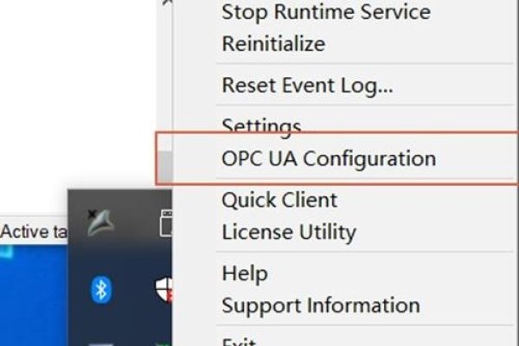Open License Utility
Viewport: 519px width, 346px height.
[289, 231]
